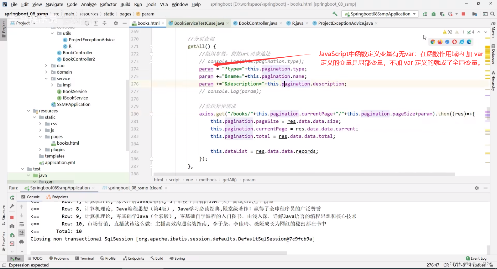Open the Refactor menu
497x269 pixels.
[x=108, y=4]
